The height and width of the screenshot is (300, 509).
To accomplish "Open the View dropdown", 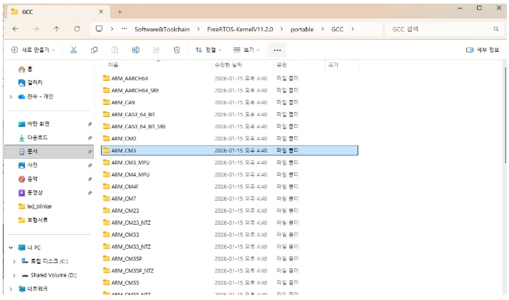I will click(x=247, y=50).
